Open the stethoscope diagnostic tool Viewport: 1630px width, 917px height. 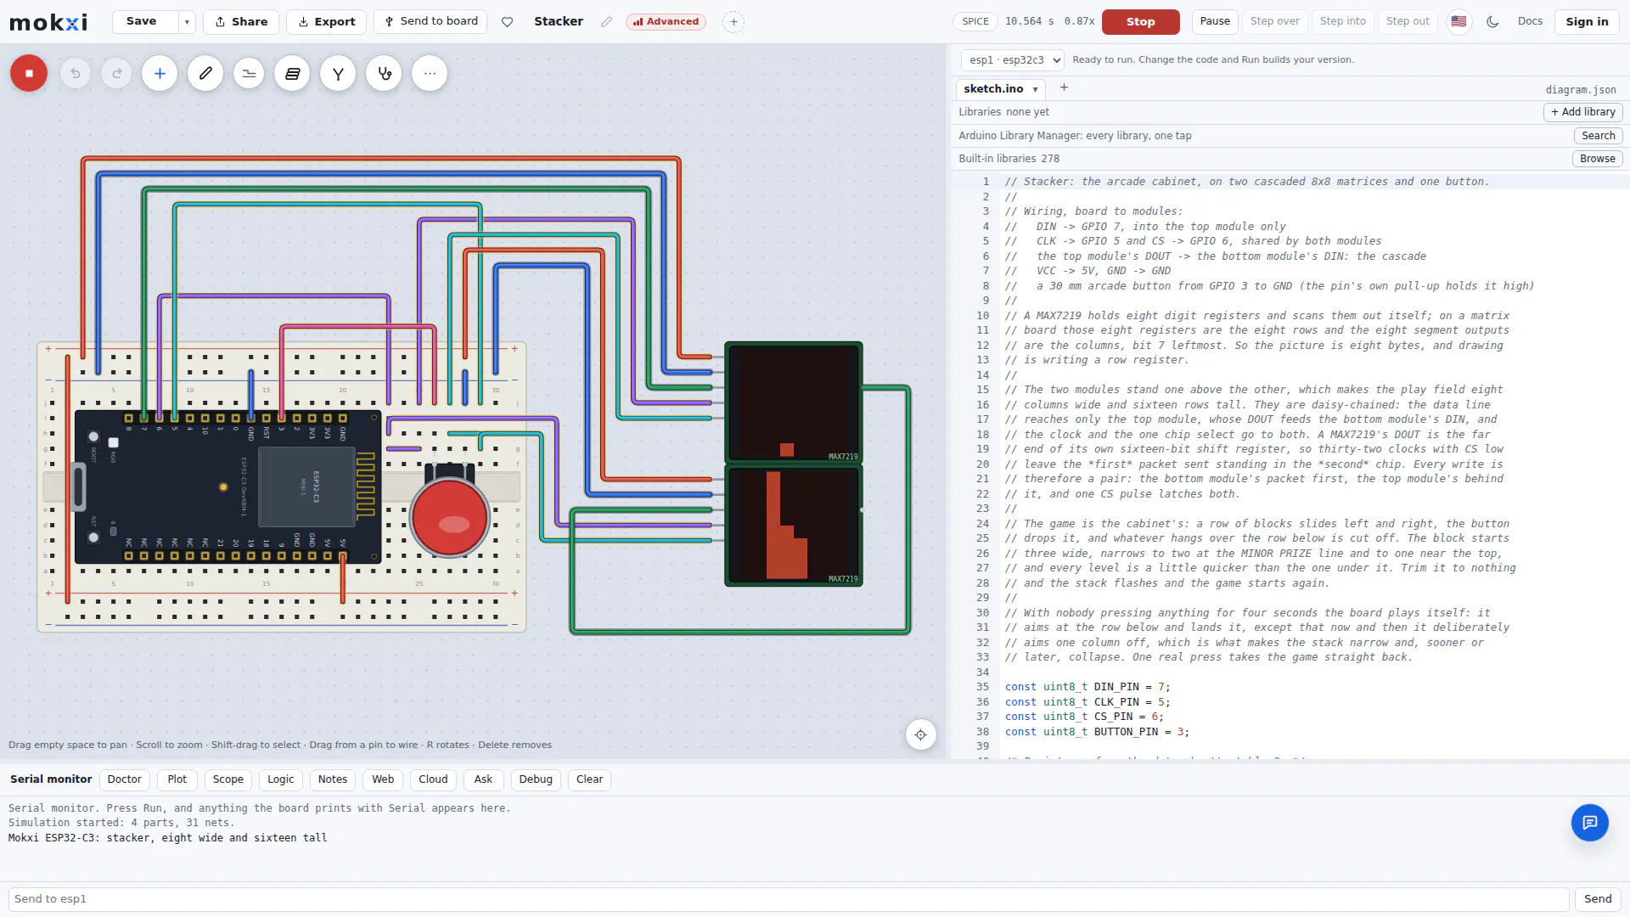[384, 73]
